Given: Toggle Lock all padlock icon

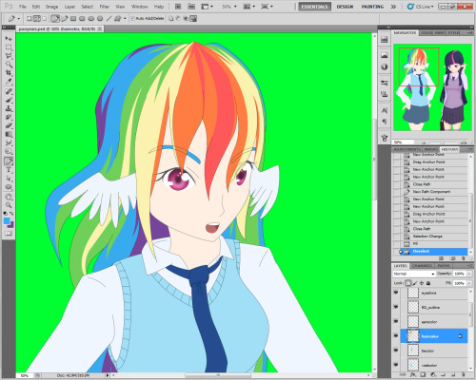Looking at the screenshot, I should pos(428,283).
